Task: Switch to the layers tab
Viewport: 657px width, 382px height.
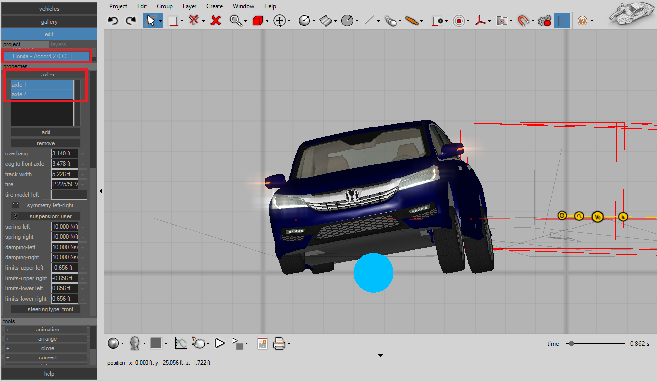Action: [x=58, y=44]
